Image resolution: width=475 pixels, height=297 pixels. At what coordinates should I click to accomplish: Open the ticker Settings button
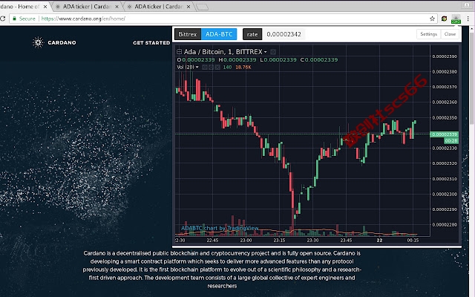[429, 34]
